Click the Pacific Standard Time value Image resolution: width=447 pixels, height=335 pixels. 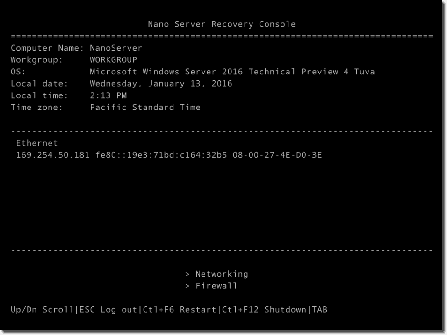[x=145, y=107]
